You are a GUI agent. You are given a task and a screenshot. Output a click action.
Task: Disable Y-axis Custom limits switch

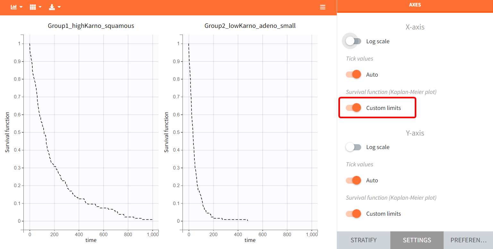click(353, 214)
